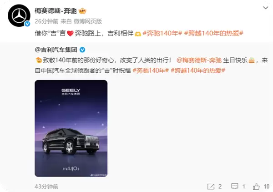Open #跨越140年的热爱# hashtag in the top post
Screen dimensions: 273x192
pyautogui.click(x=214, y=33)
